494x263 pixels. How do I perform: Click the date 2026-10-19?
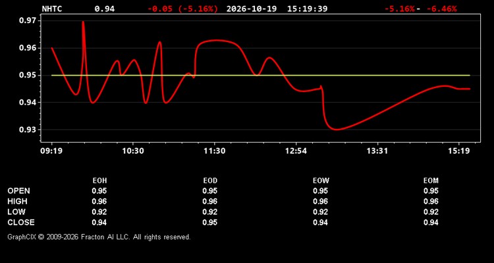click(252, 9)
